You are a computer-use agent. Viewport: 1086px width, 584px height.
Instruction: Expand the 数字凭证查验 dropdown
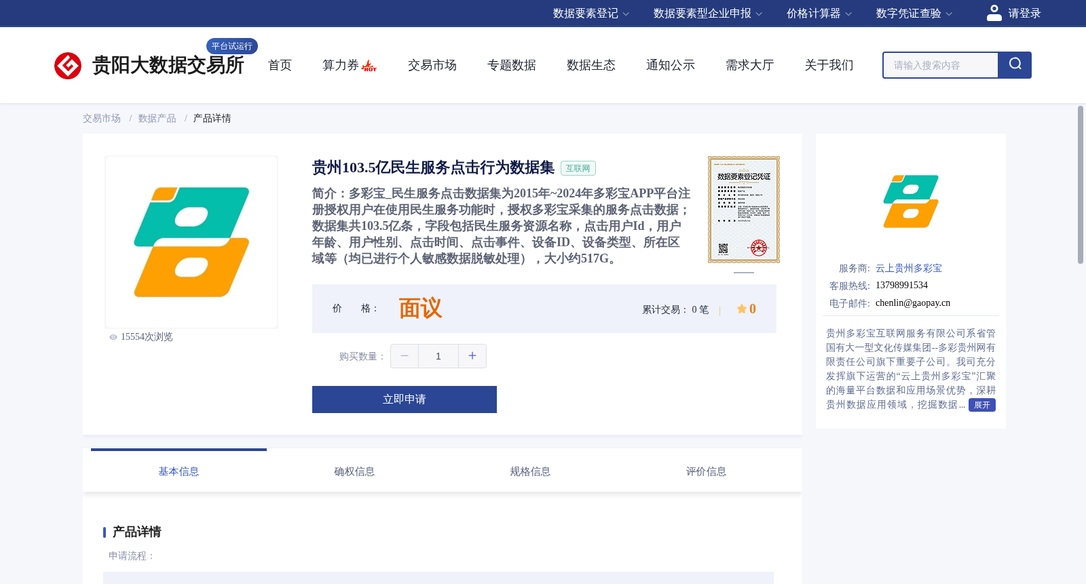coord(914,14)
